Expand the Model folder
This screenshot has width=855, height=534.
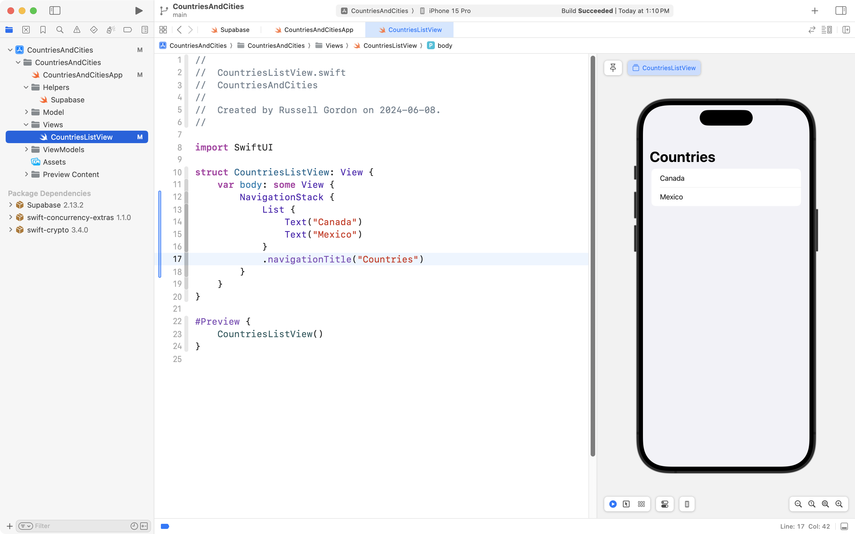point(27,112)
